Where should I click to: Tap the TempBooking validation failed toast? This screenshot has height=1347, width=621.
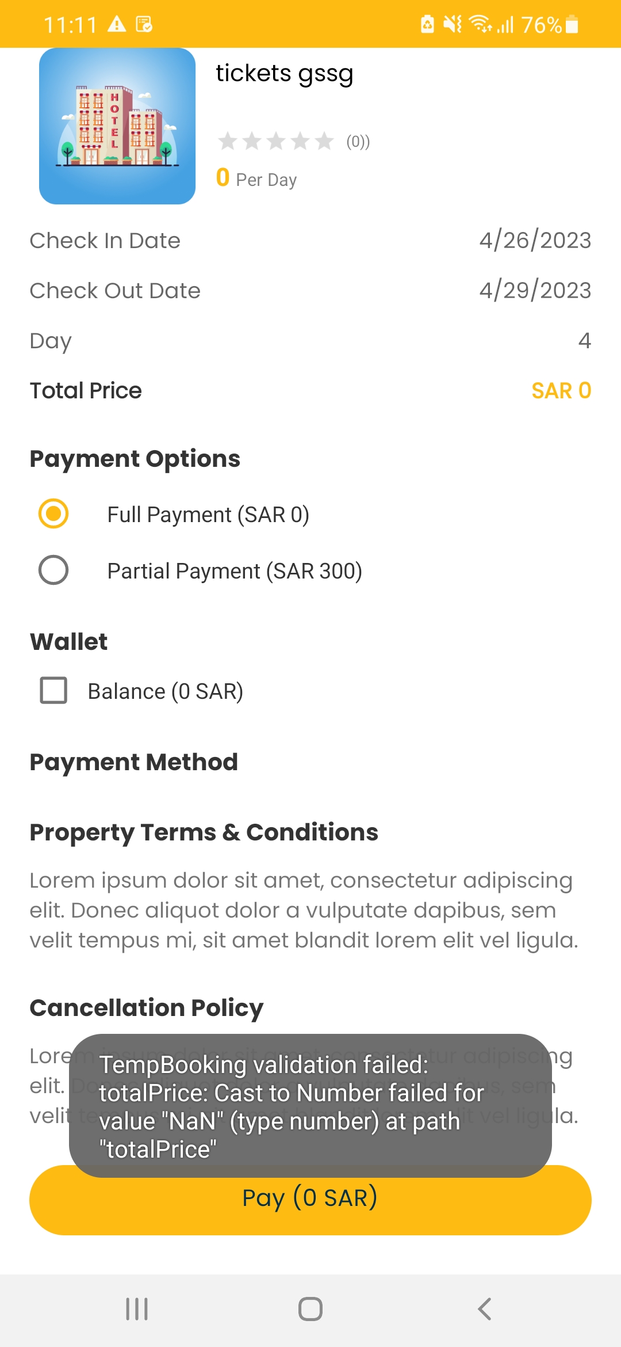click(x=310, y=1106)
